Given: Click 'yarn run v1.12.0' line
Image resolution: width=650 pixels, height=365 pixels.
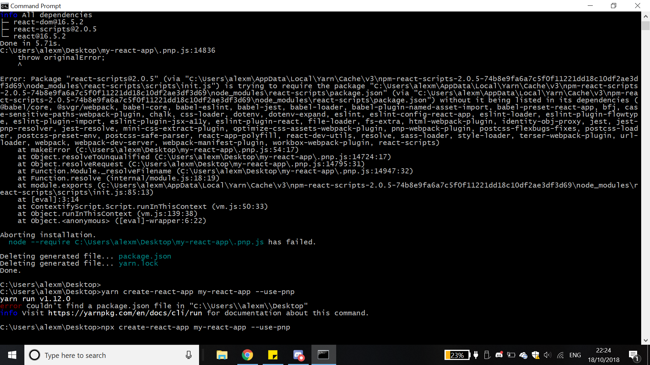Looking at the screenshot, I should click(35, 299).
